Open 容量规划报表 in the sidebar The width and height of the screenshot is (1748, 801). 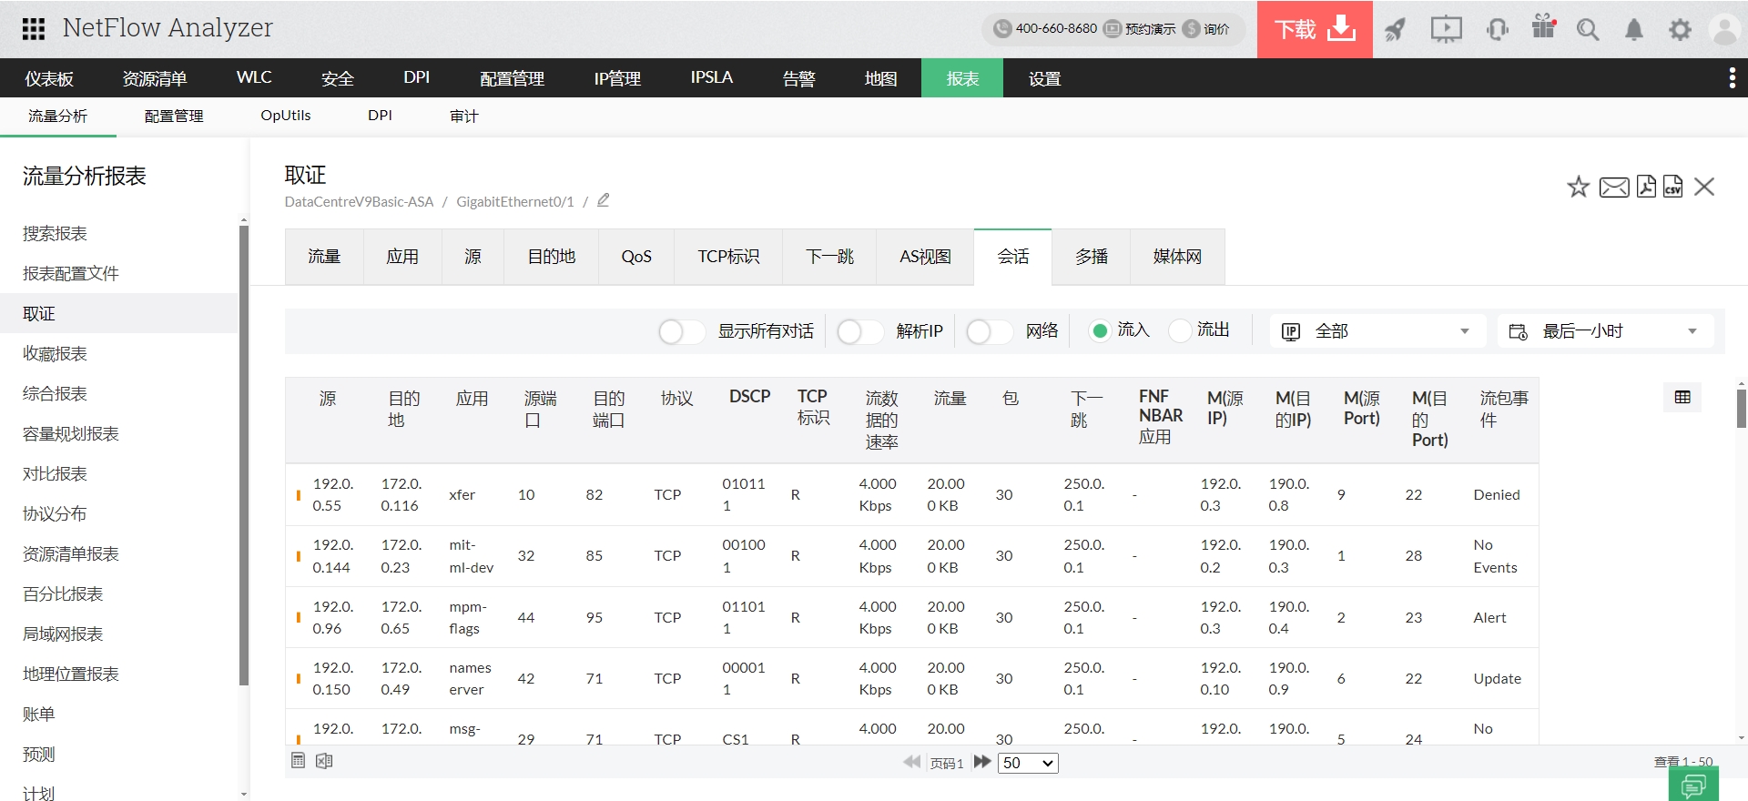[x=71, y=433]
